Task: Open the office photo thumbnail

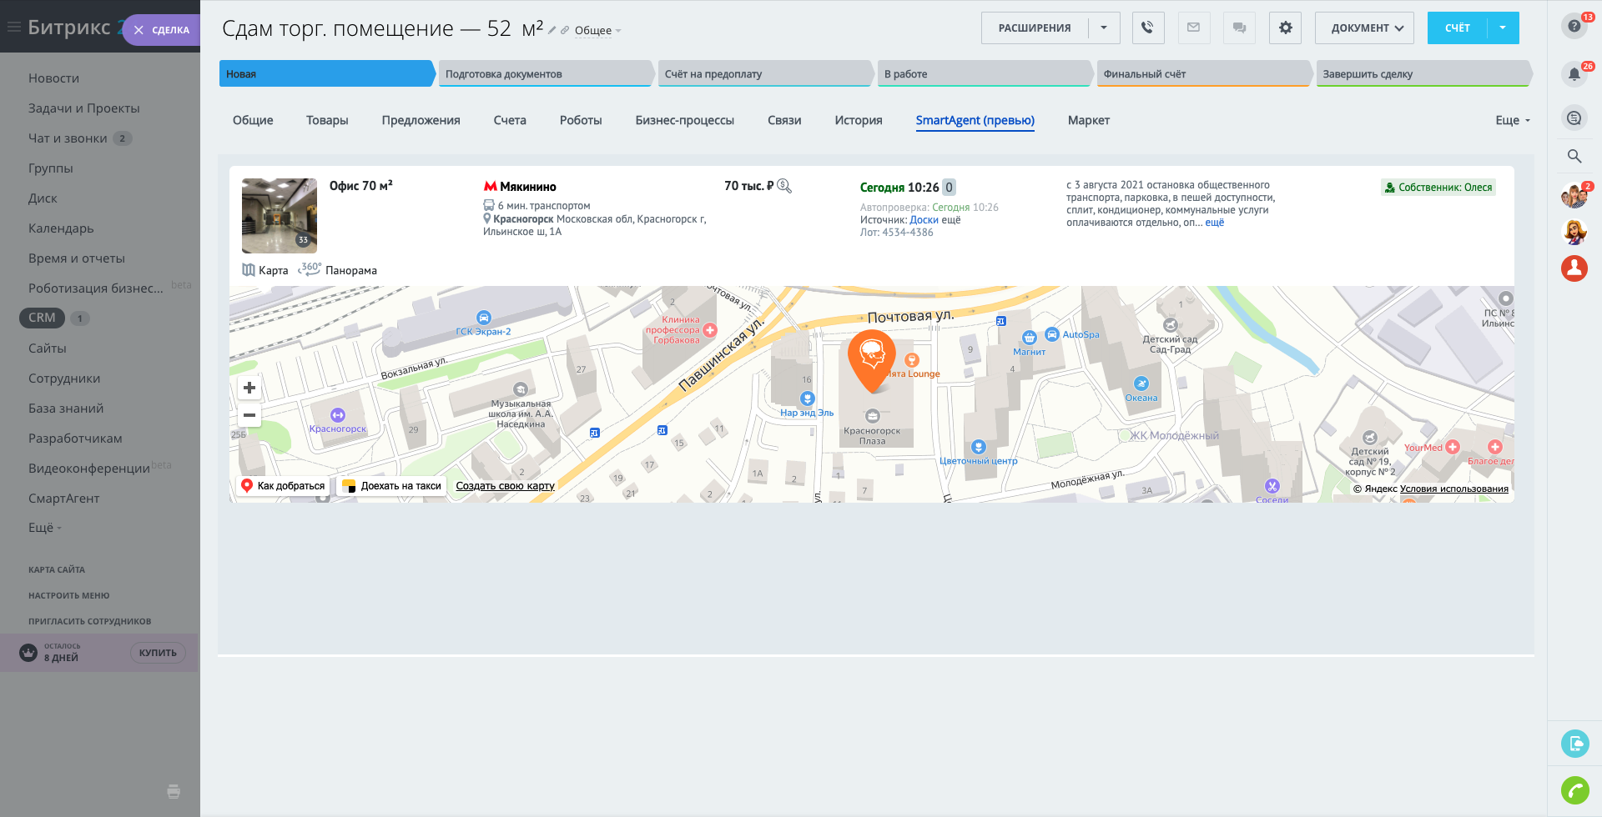Action: (x=280, y=215)
